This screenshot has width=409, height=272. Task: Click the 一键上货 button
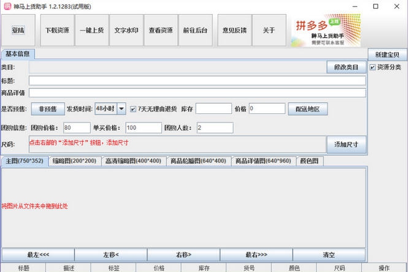click(92, 30)
